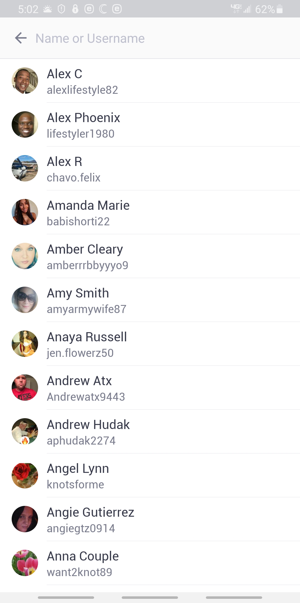Screen dimensions: 300x603
Task: Tap the weather icon in status bar
Action: point(47,9)
